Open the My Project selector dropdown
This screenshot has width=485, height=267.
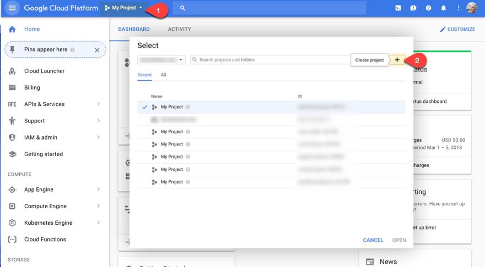123,8
